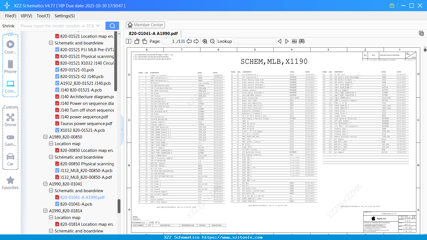
Task: Open 820-01521 X1032 J140 Circuit file
Action: [87, 63]
